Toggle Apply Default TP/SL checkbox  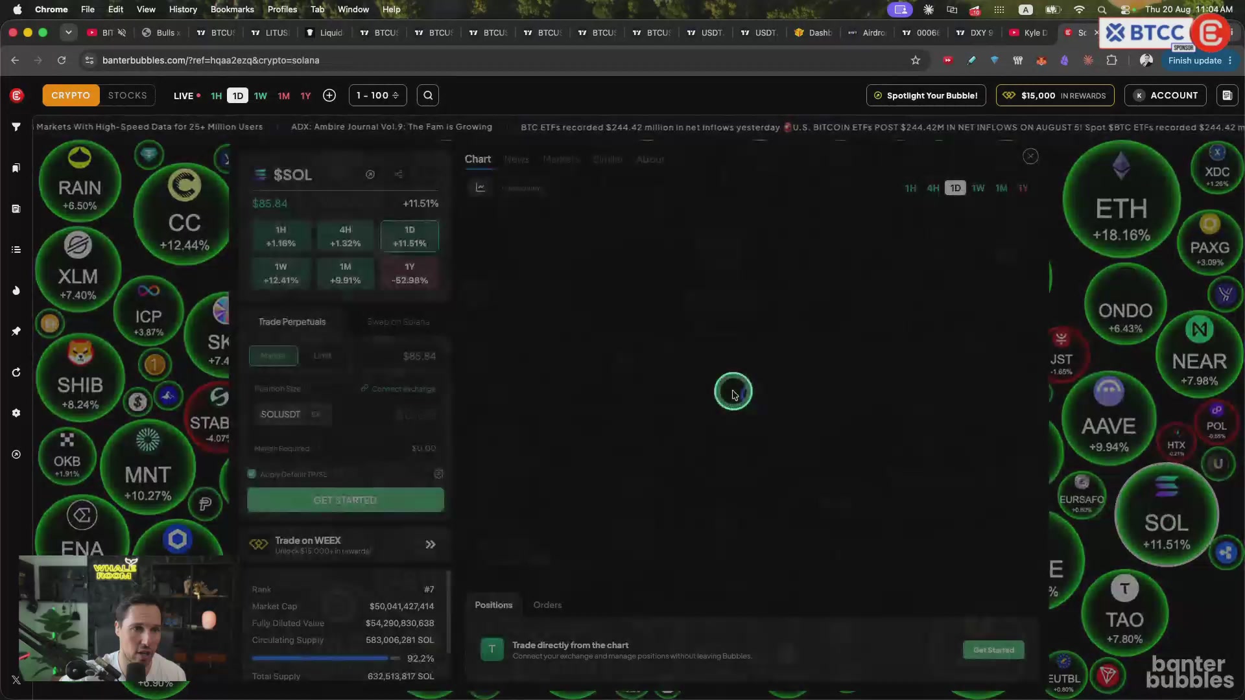click(x=252, y=474)
